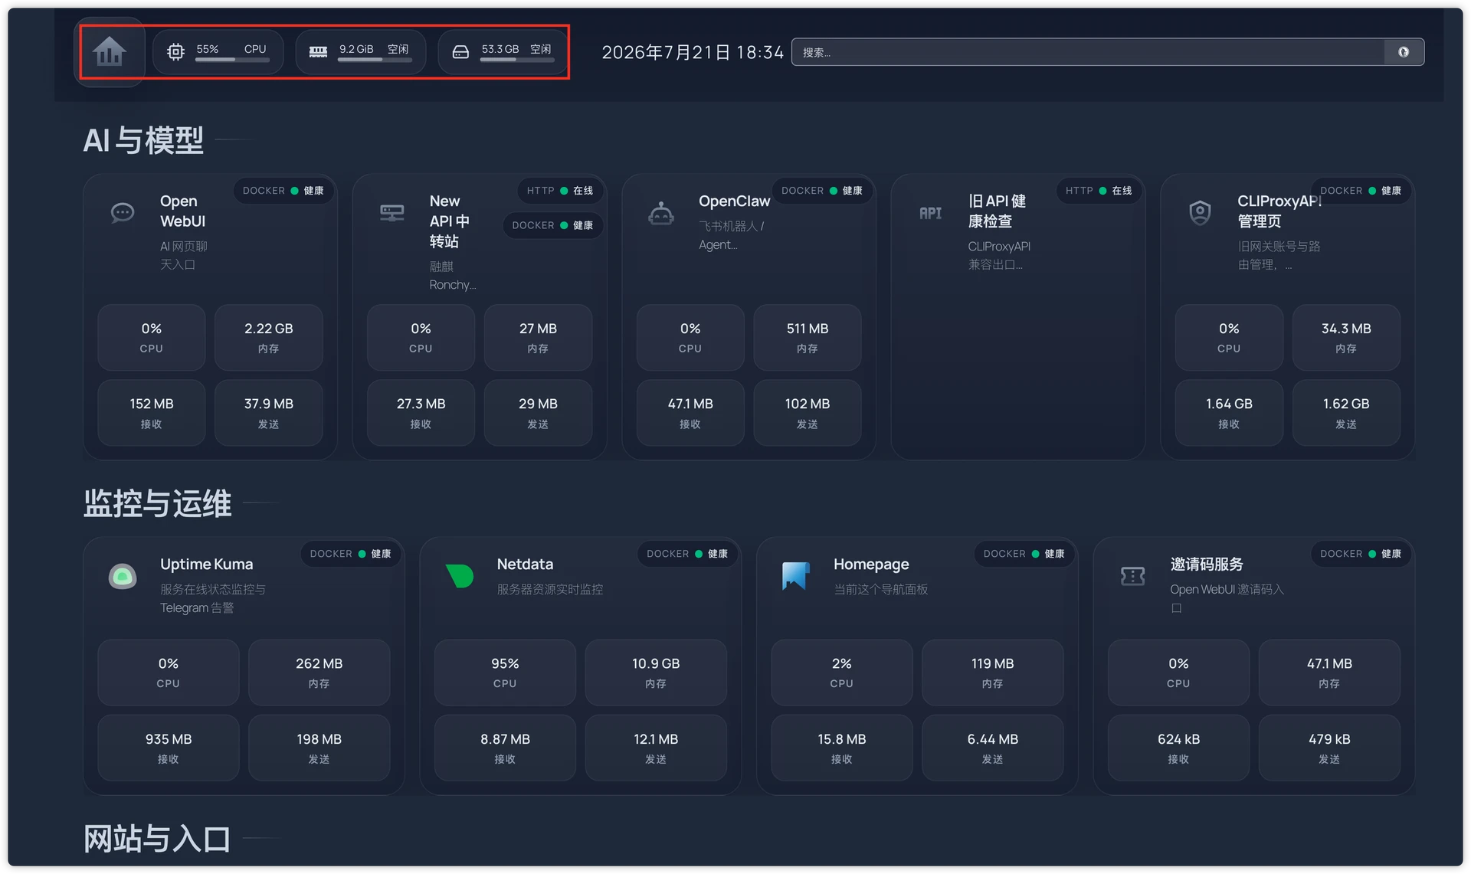
Task: Click the CLIProxyAPI 管理页 shield icon
Action: coord(1200,212)
